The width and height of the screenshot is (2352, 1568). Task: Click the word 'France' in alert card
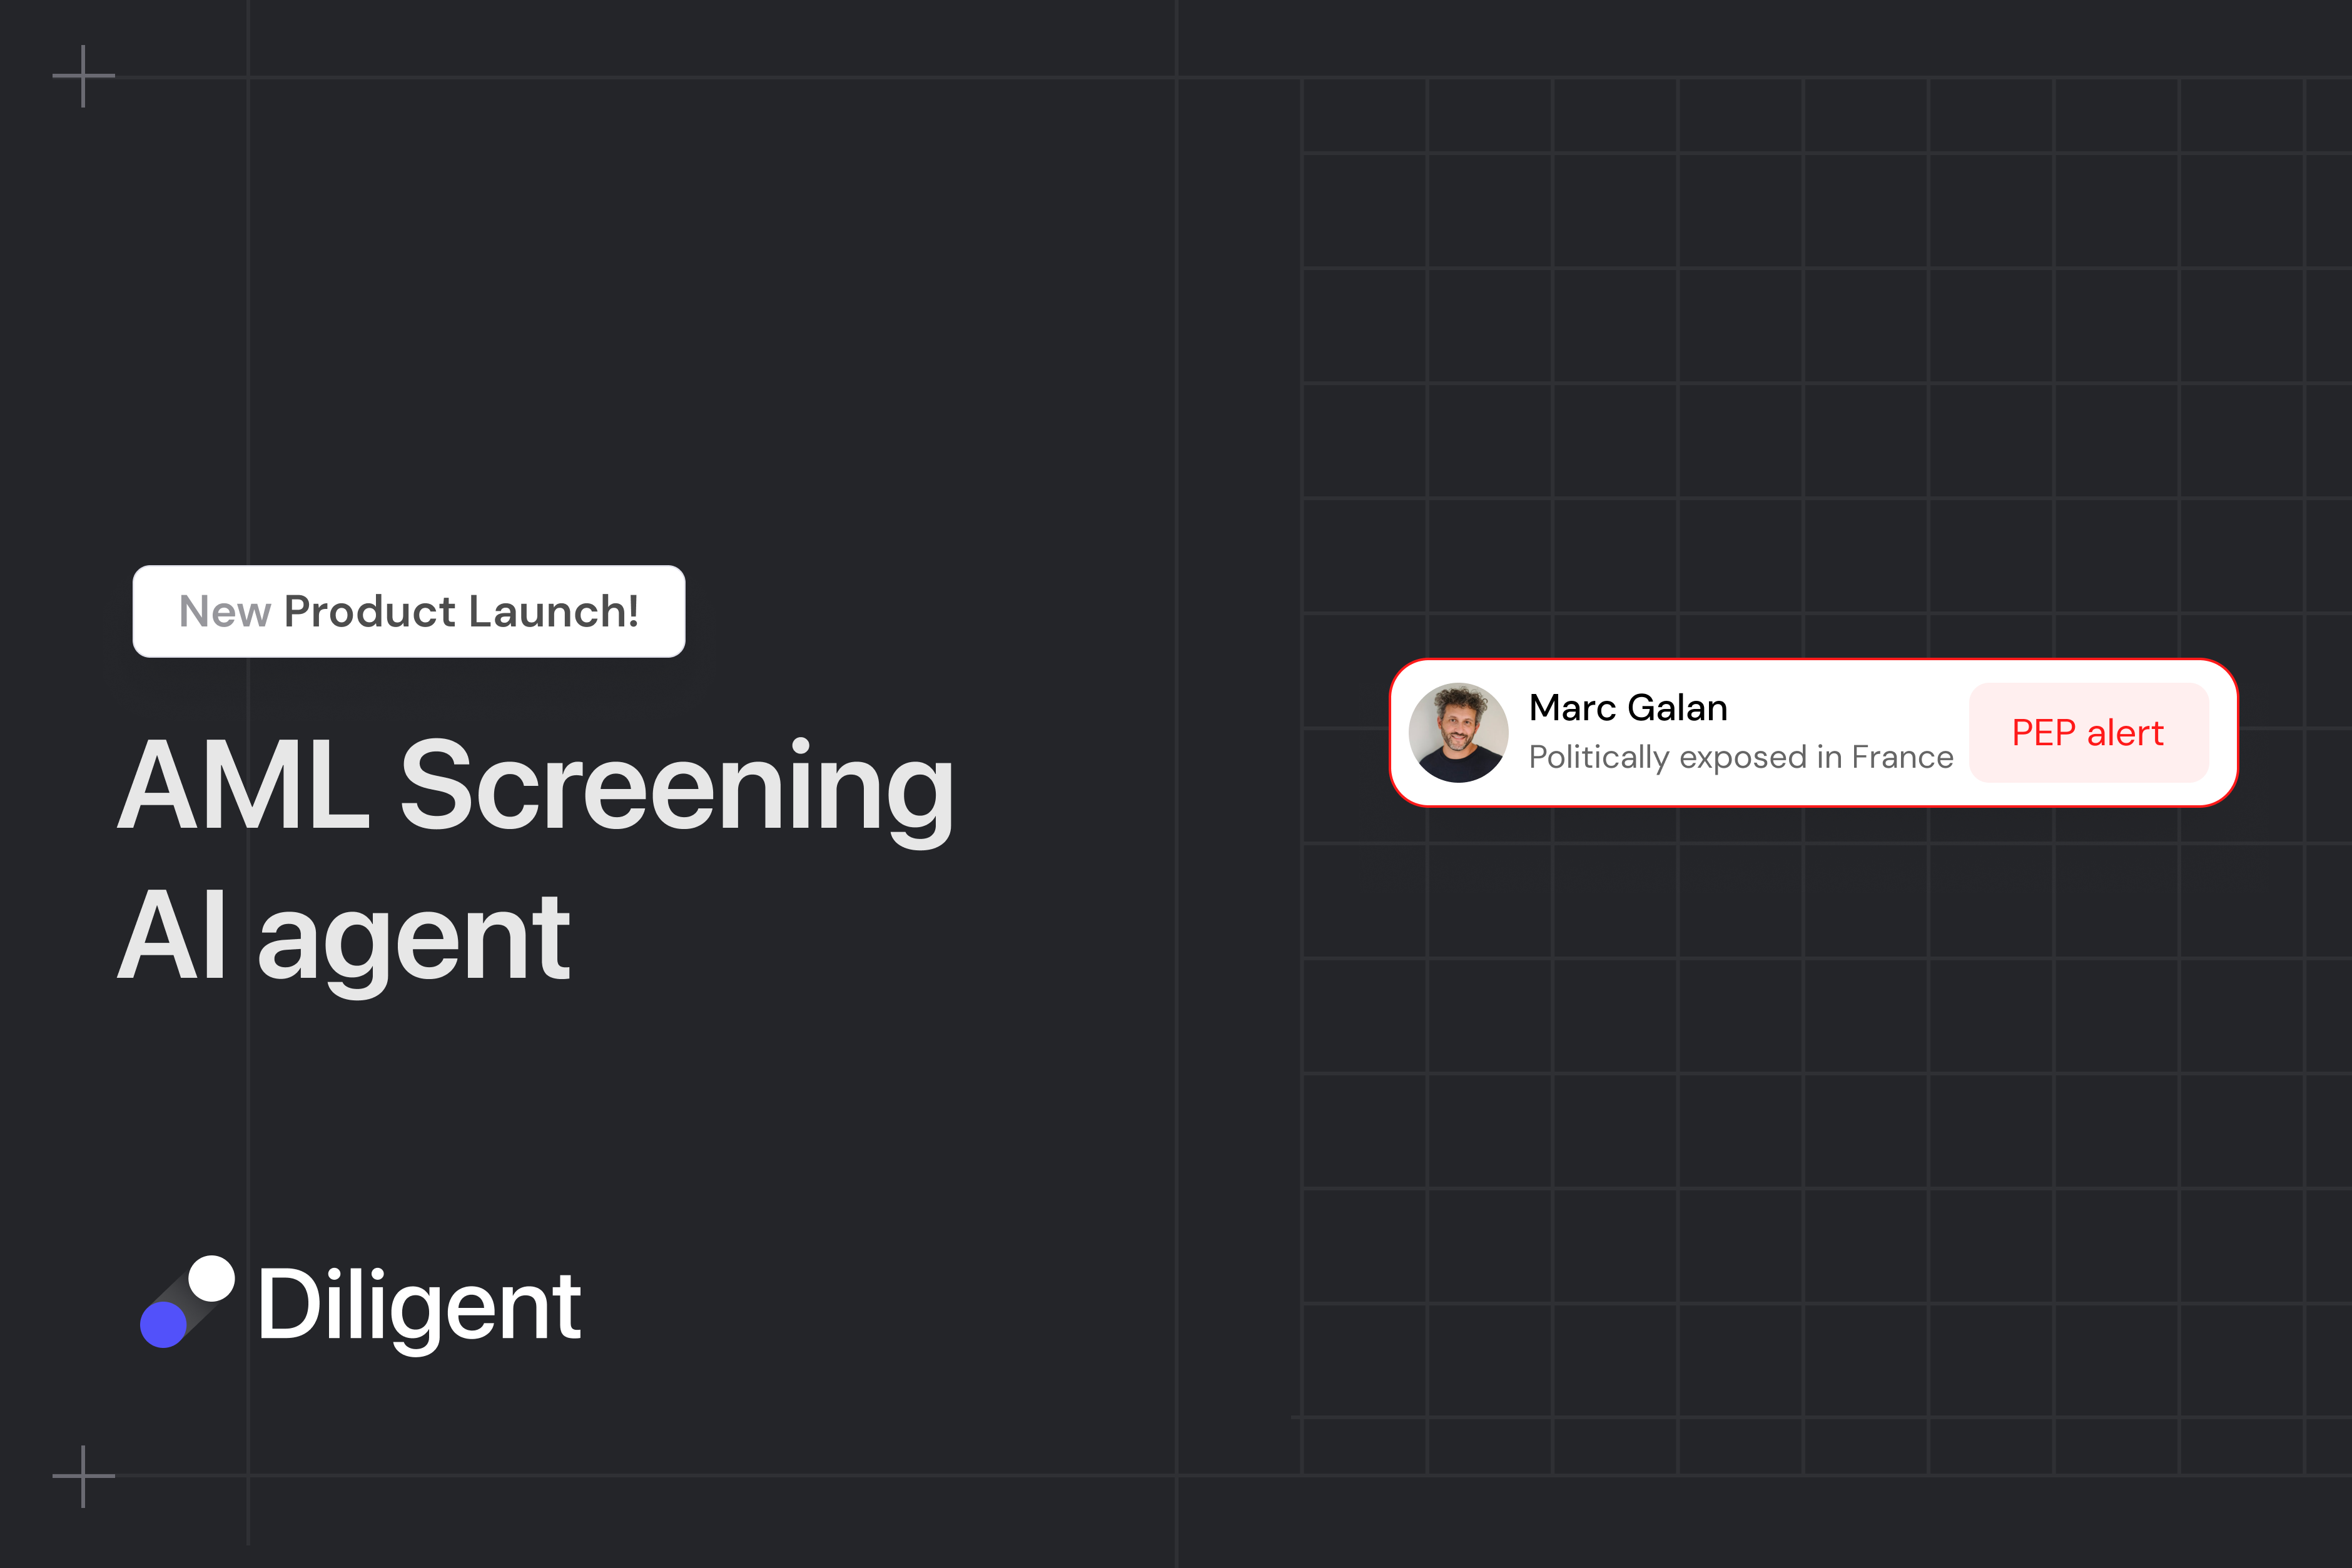coord(1902,757)
